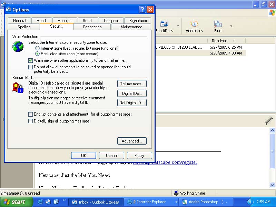Show more Quick Launch items chevron
Image resolution: width=276 pixels, height=207 pixels.
[65, 200]
